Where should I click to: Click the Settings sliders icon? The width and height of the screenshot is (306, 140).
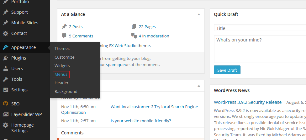click(5, 90)
